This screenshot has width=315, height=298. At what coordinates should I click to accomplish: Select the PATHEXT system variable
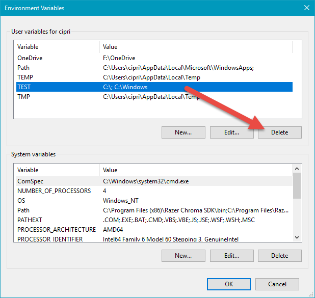click(x=154, y=220)
